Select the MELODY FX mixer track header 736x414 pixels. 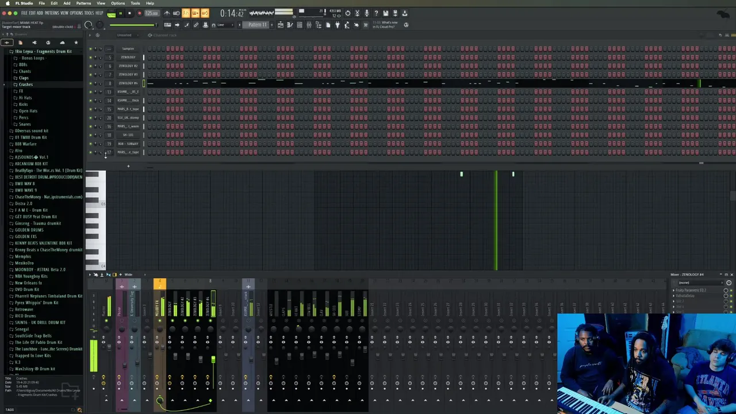pos(160,284)
